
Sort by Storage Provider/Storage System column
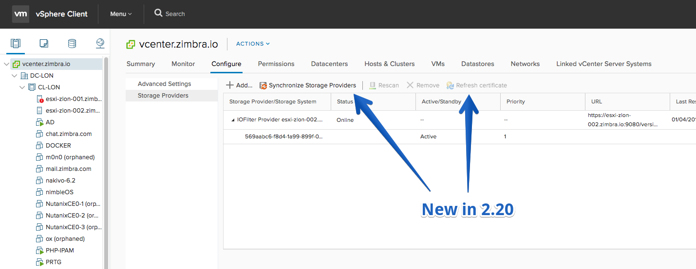[277, 101]
